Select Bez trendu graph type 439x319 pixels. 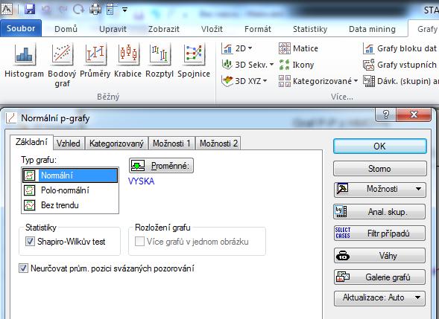(x=70, y=205)
